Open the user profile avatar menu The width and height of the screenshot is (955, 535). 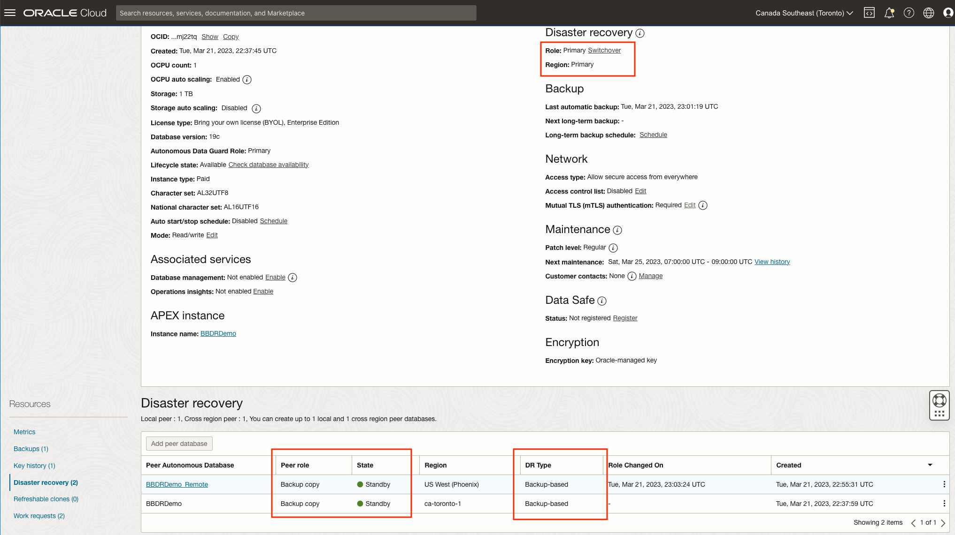[x=948, y=13]
